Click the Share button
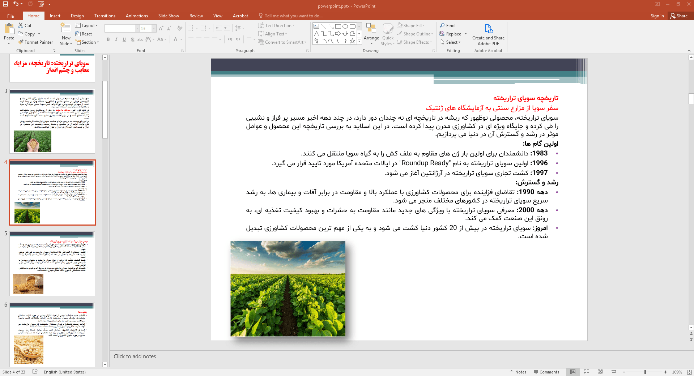Viewport: 694px width, 376px height. point(679,16)
